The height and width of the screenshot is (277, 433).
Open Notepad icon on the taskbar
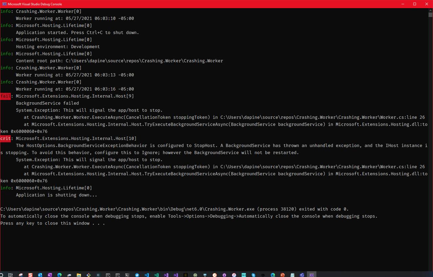(292, 275)
